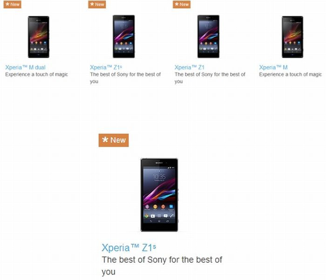
Task: Click the large Xperia Z1s phone image
Action: [x=159, y=195]
